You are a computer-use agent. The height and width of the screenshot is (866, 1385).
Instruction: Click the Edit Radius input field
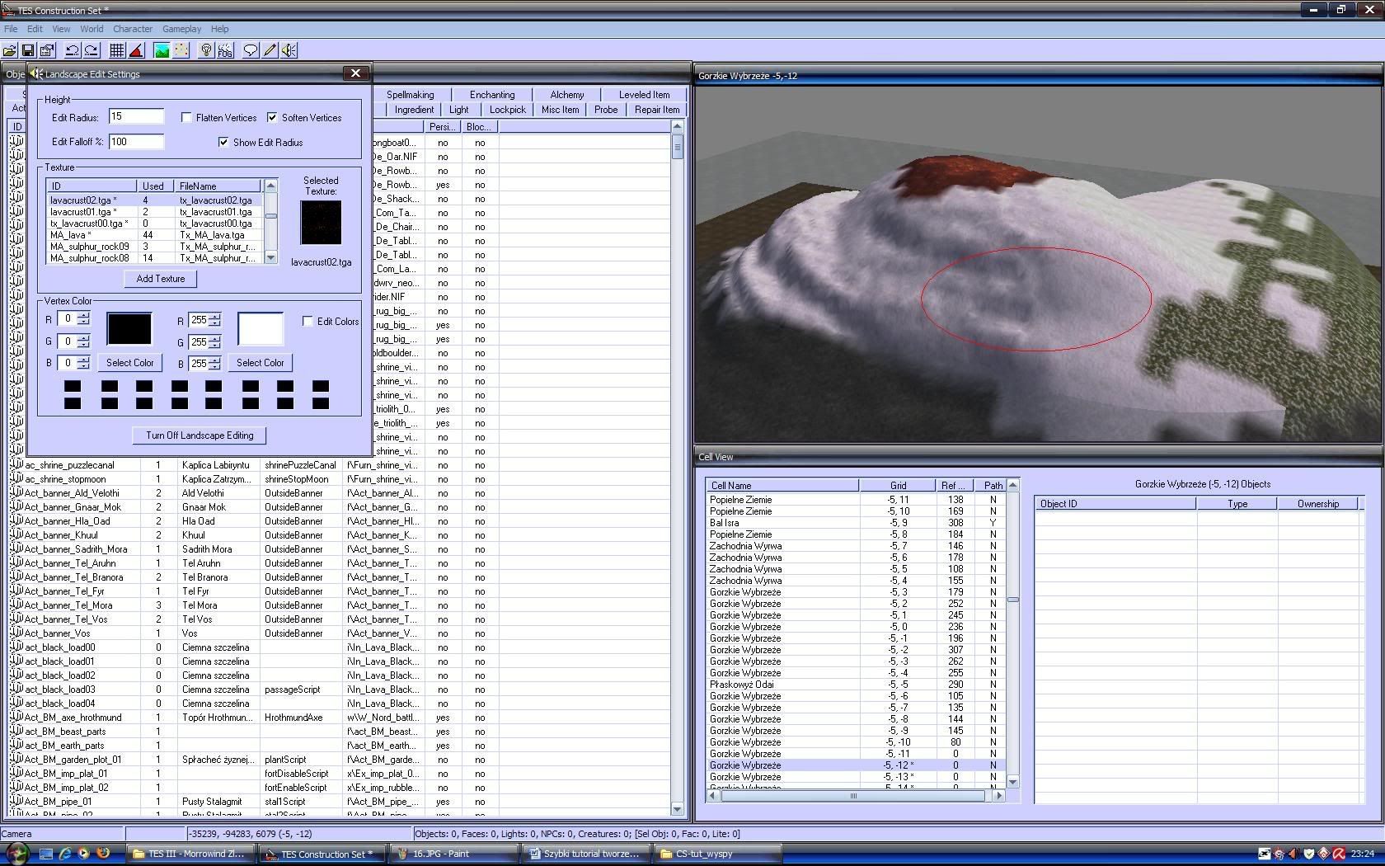(x=137, y=117)
